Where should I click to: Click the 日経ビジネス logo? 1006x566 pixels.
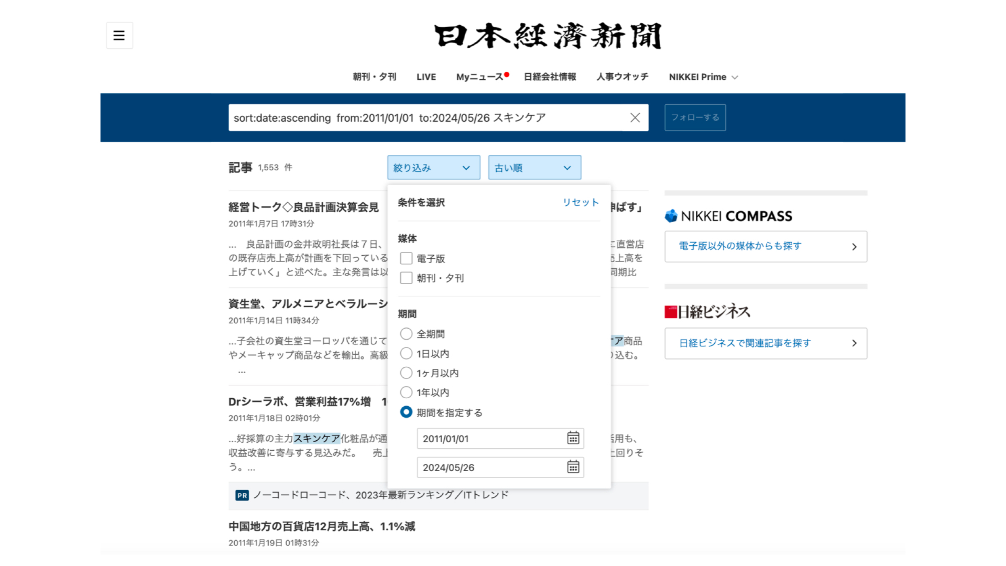point(707,312)
